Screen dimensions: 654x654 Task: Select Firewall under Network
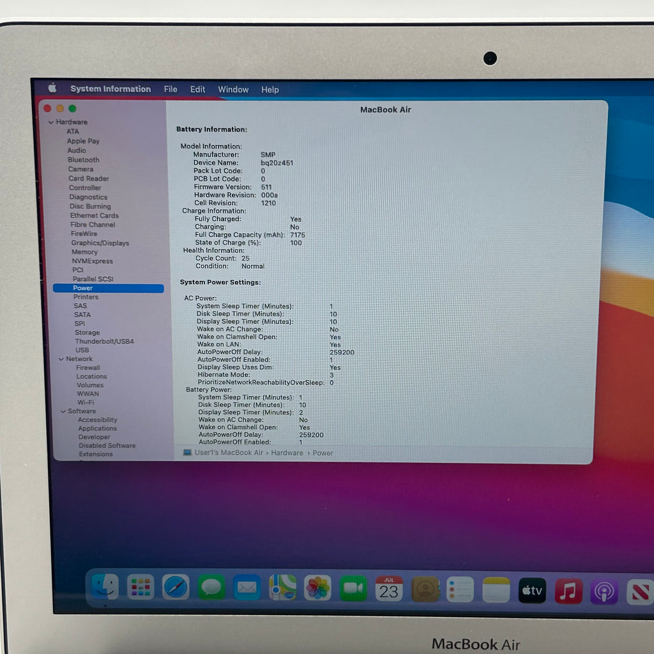(x=88, y=367)
